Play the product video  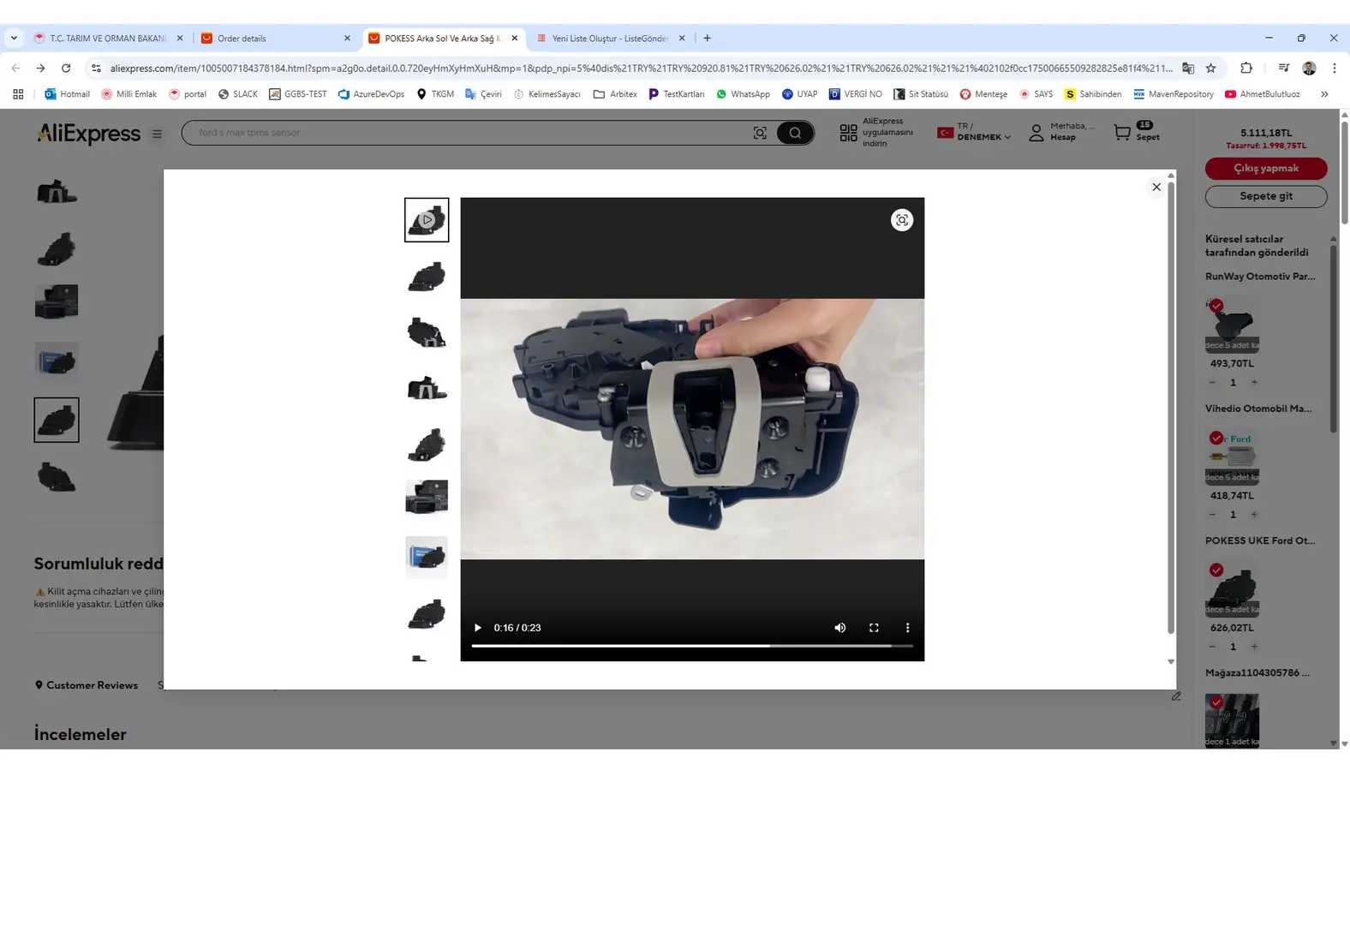(478, 628)
